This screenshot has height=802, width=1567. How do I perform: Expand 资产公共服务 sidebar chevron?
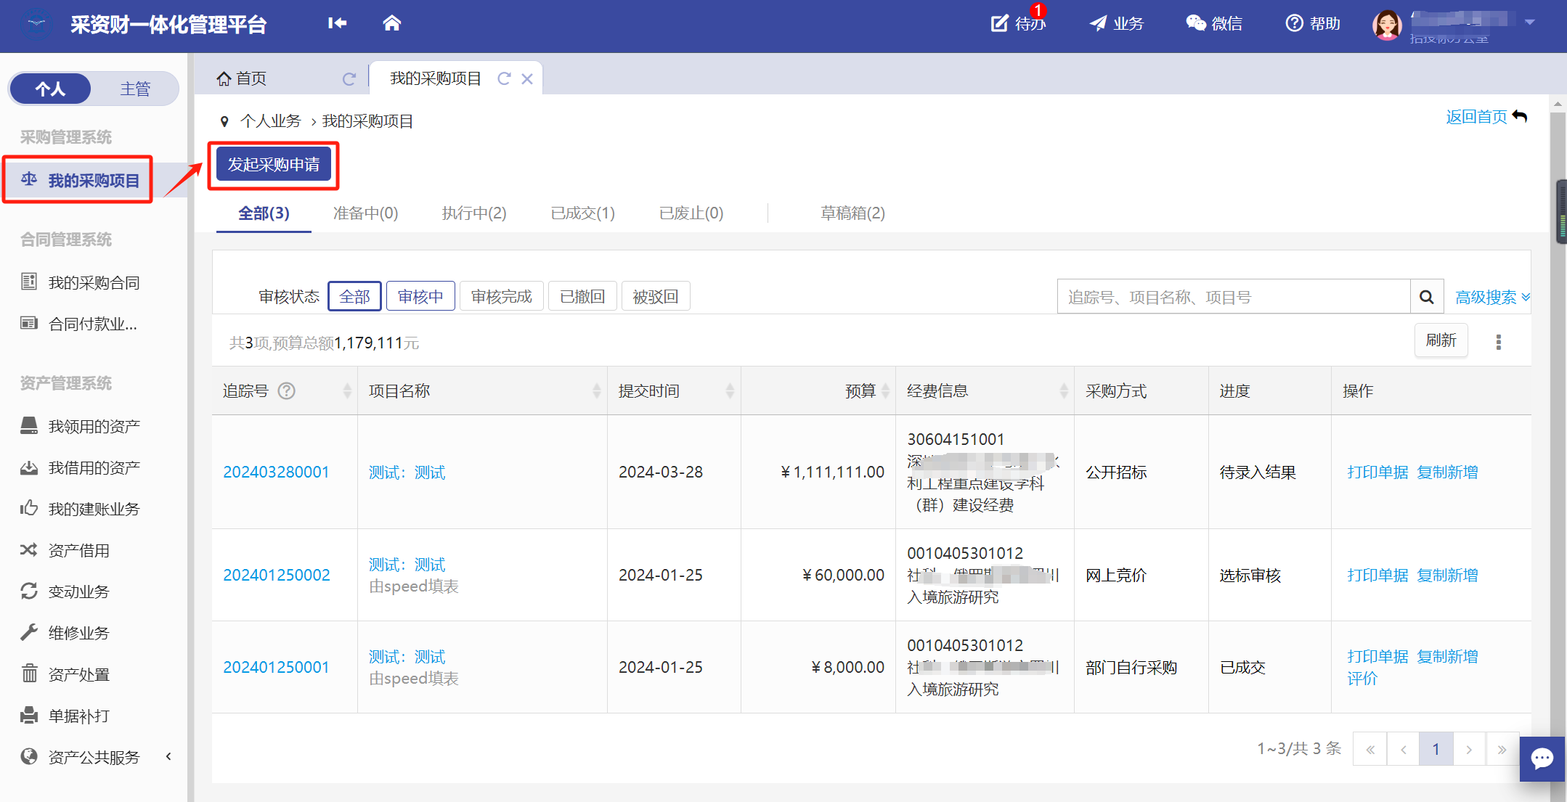(168, 756)
